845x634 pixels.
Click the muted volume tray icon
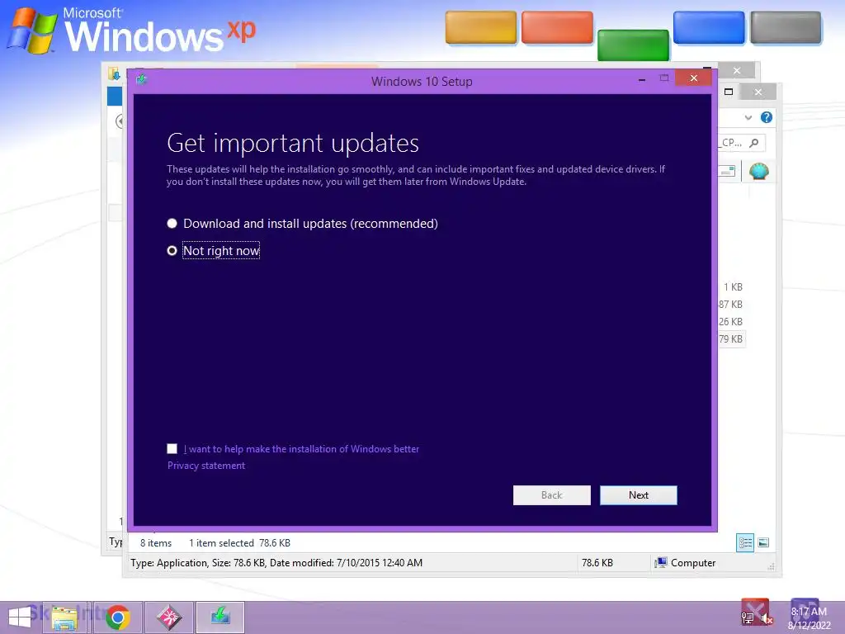click(x=767, y=619)
